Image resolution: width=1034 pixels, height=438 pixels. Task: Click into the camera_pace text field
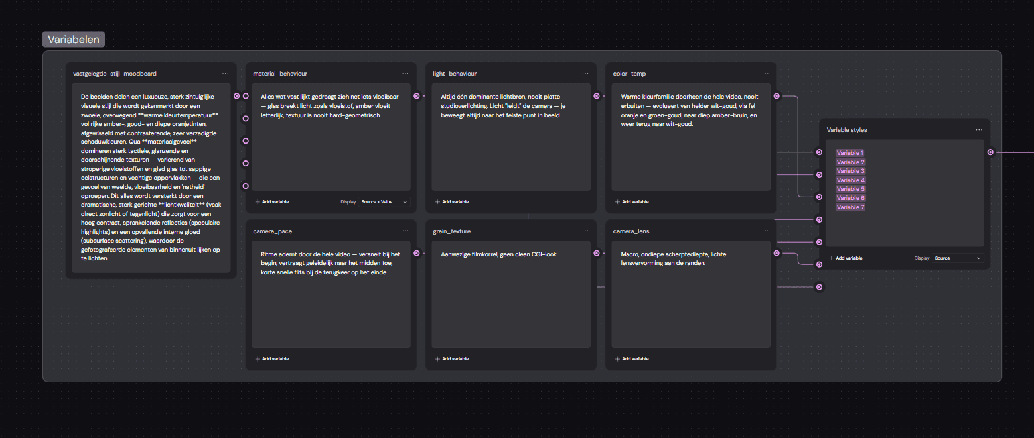point(331,294)
